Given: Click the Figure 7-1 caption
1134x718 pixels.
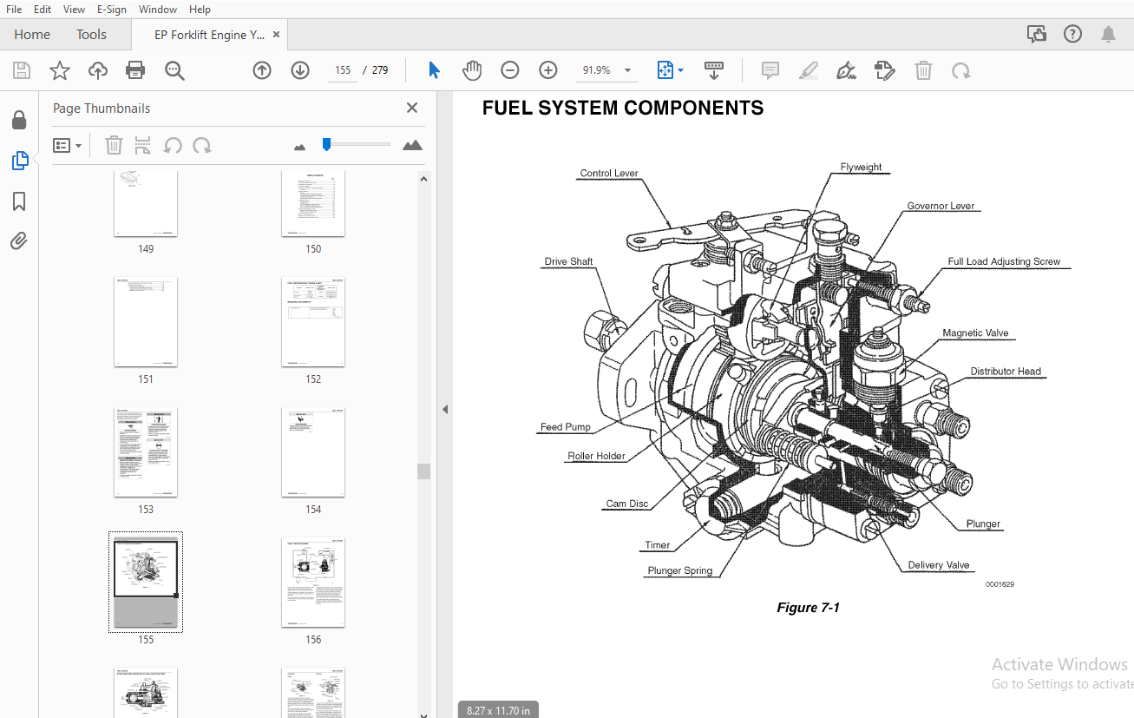Looking at the screenshot, I should pyautogui.click(x=808, y=608).
